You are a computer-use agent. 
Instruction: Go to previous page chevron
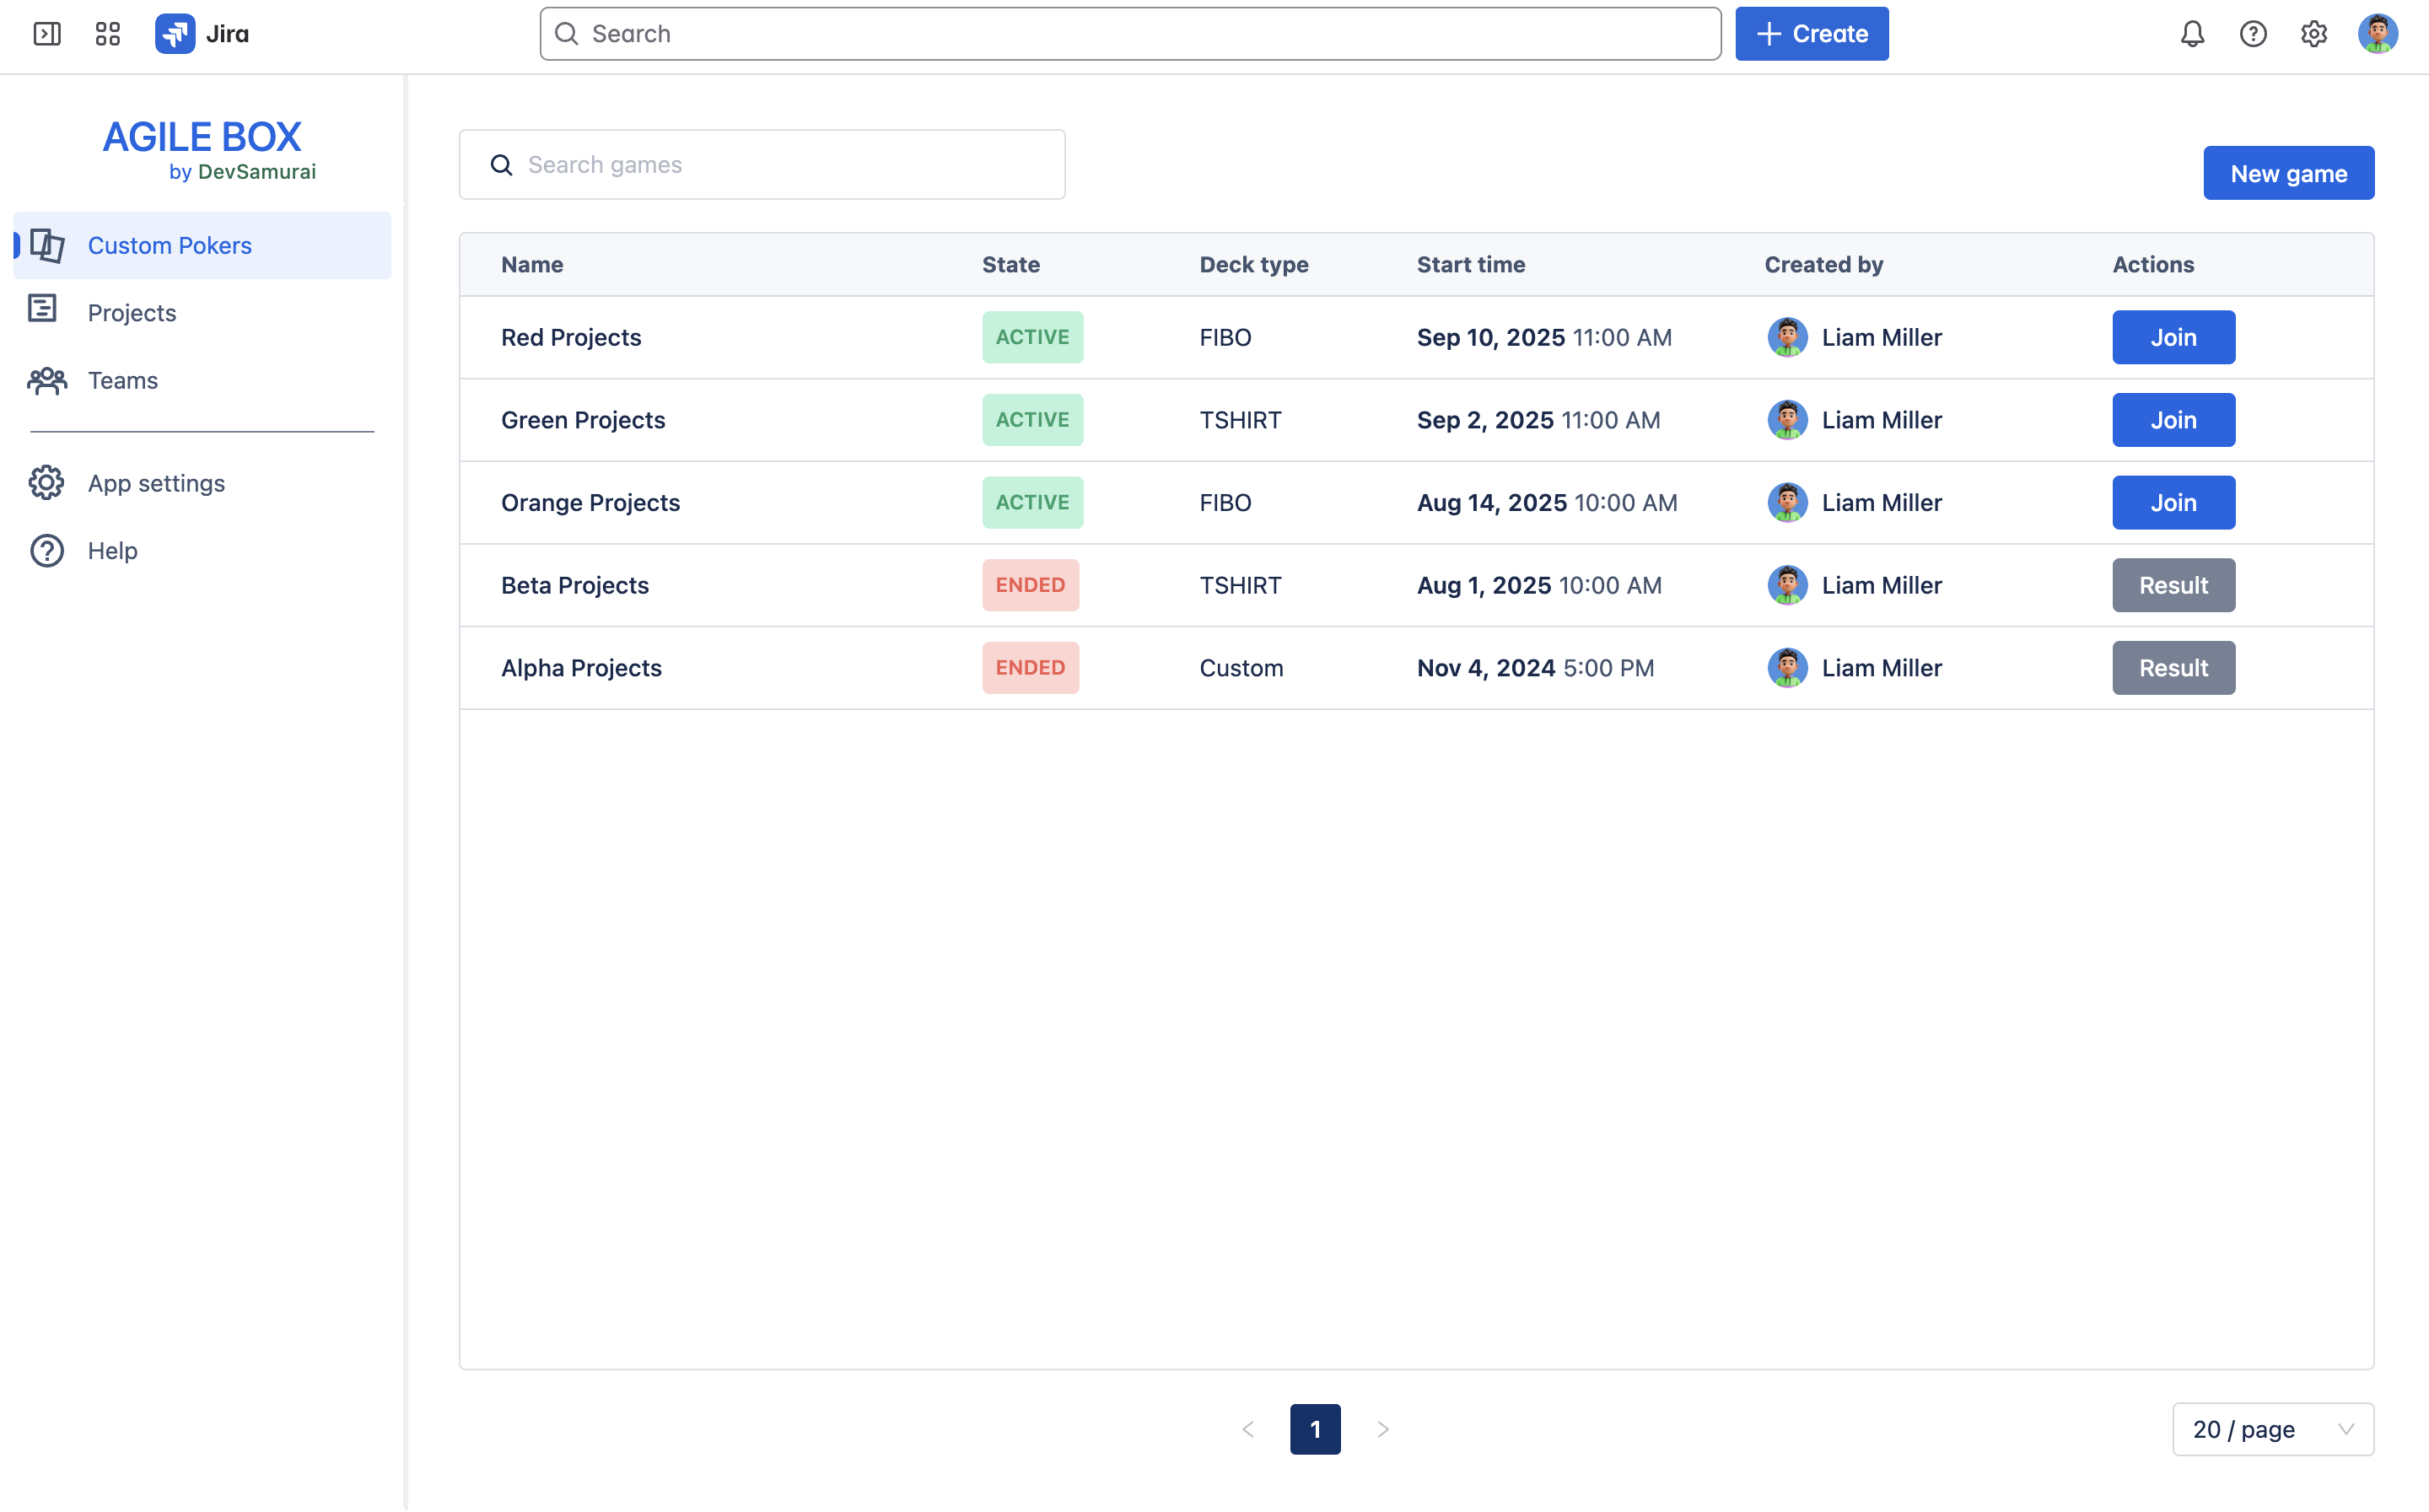point(1248,1429)
